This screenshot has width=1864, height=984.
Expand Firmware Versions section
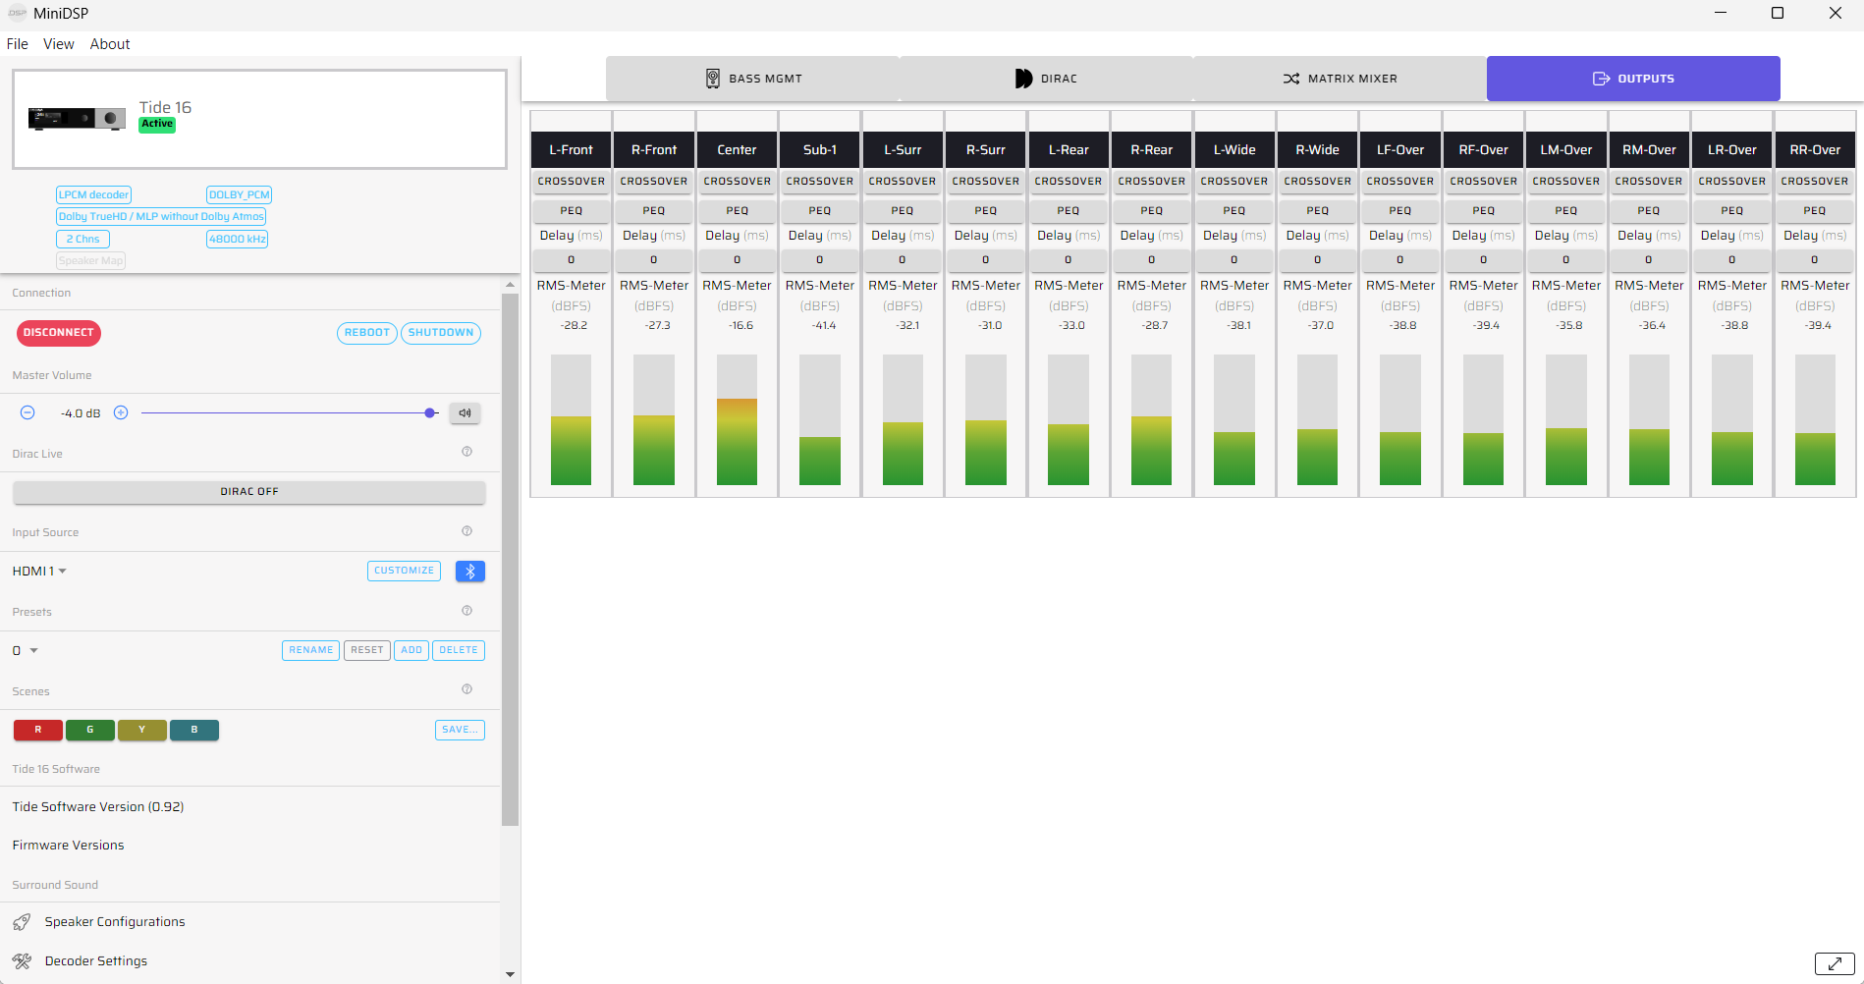[x=69, y=846]
